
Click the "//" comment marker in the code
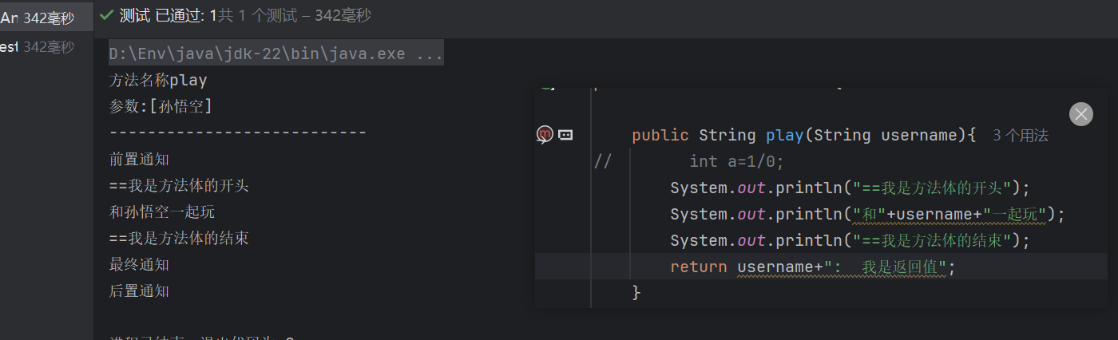(603, 161)
